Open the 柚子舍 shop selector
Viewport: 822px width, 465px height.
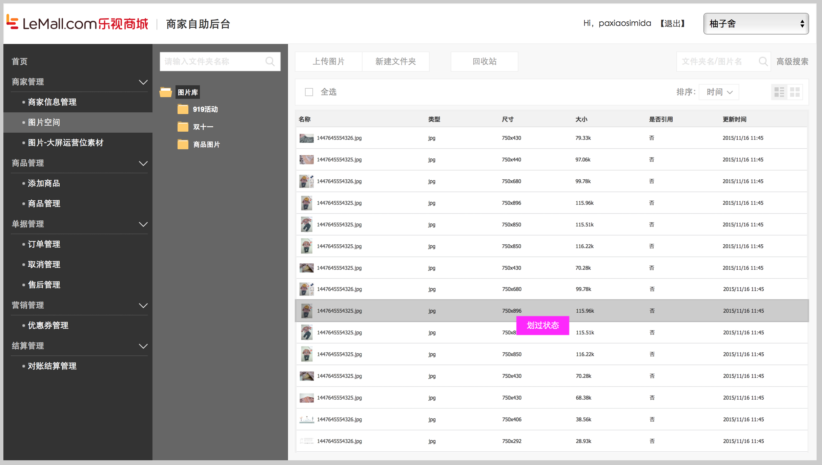point(756,24)
